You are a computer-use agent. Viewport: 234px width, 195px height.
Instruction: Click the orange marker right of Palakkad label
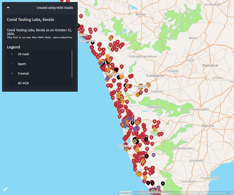point(148,85)
